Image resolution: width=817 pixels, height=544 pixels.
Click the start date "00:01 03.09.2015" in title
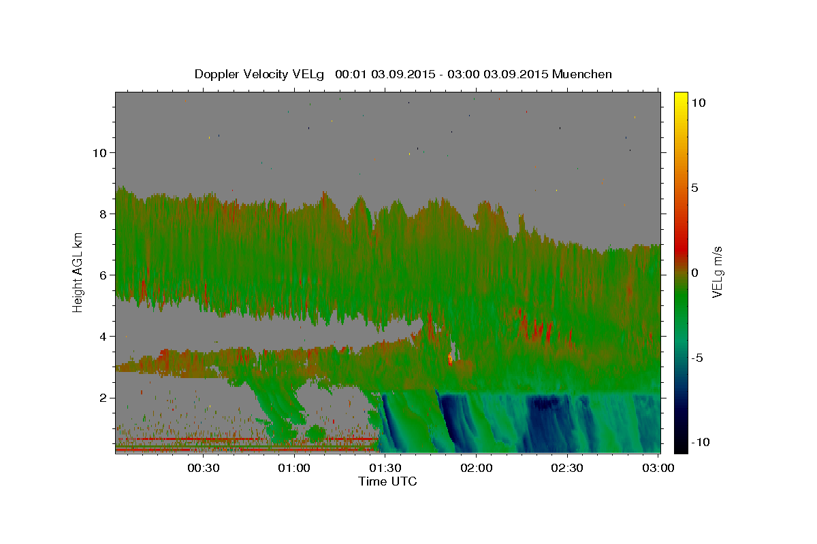tap(385, 74)
